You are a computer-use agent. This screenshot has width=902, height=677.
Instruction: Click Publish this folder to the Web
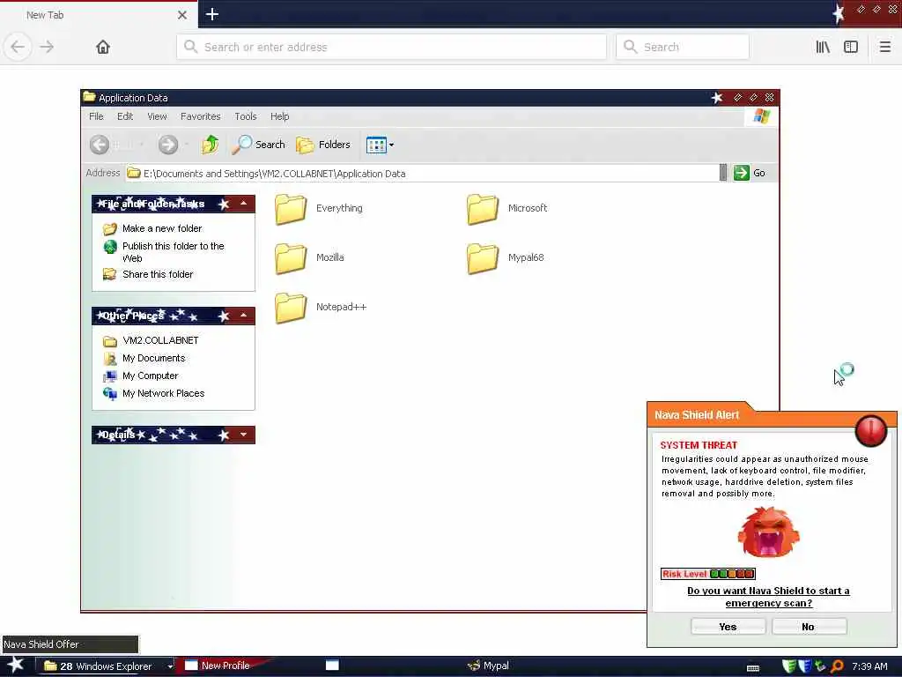point(164,252)
